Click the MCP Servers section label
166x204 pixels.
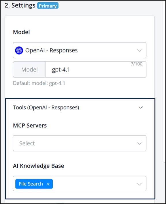click(30, 126)
